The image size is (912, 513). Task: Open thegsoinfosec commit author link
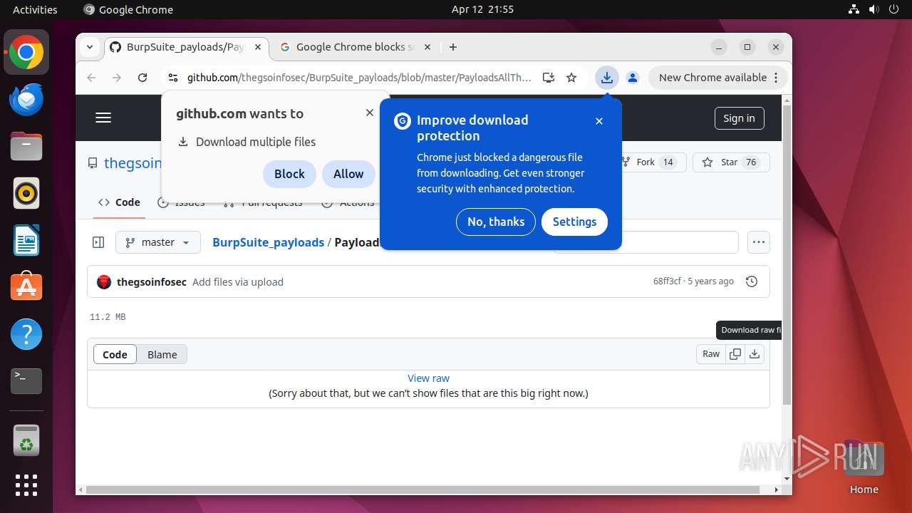152,281
